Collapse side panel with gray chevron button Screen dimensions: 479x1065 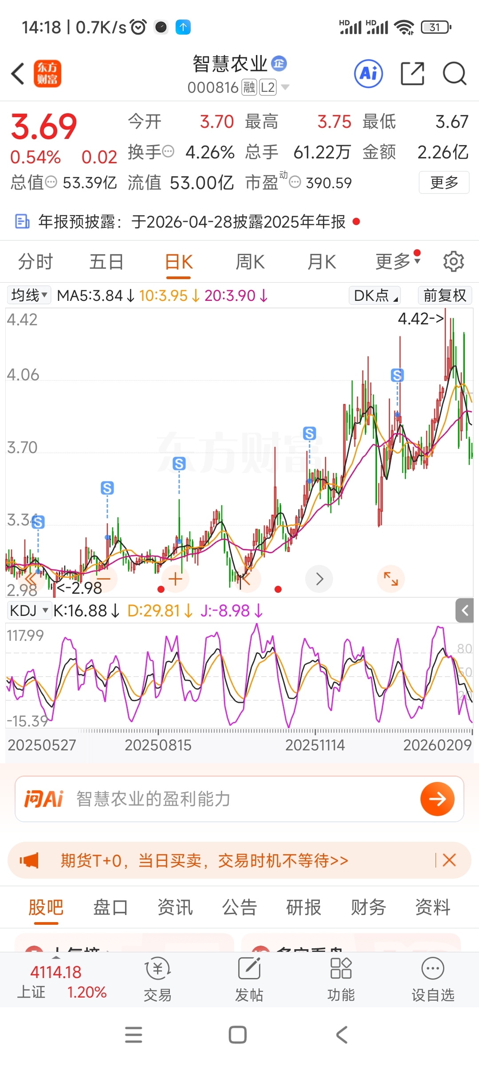tap(464, 611)
